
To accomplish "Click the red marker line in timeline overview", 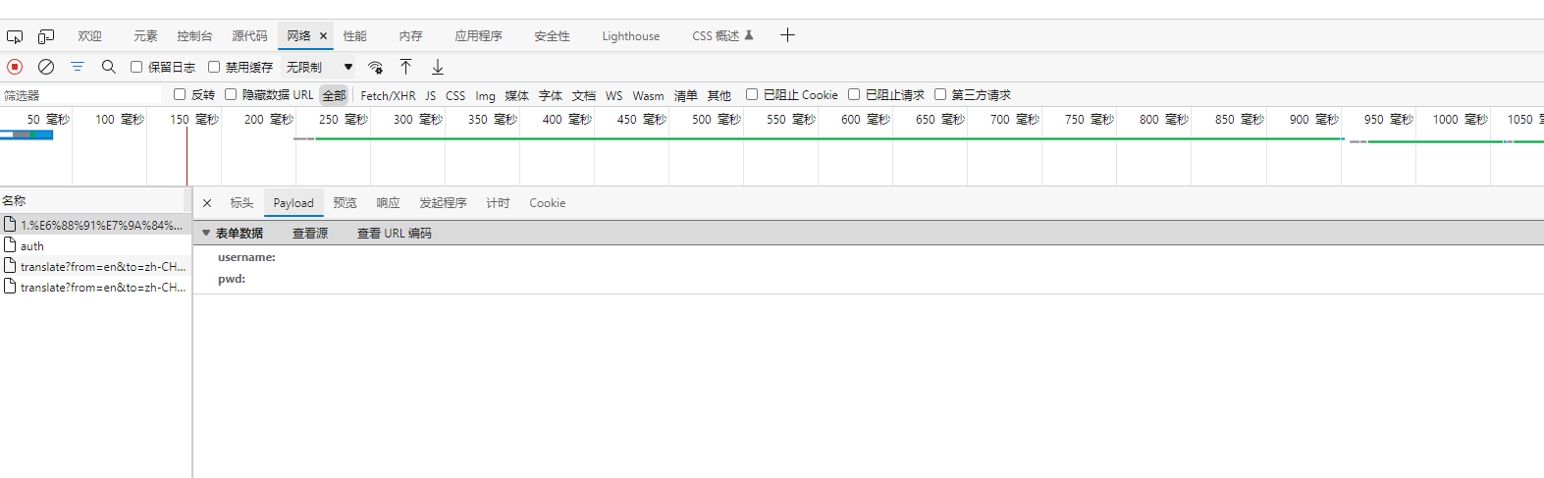I will (186, 157).
